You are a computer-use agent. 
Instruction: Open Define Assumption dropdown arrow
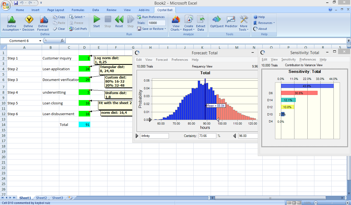tap(20, 30)
